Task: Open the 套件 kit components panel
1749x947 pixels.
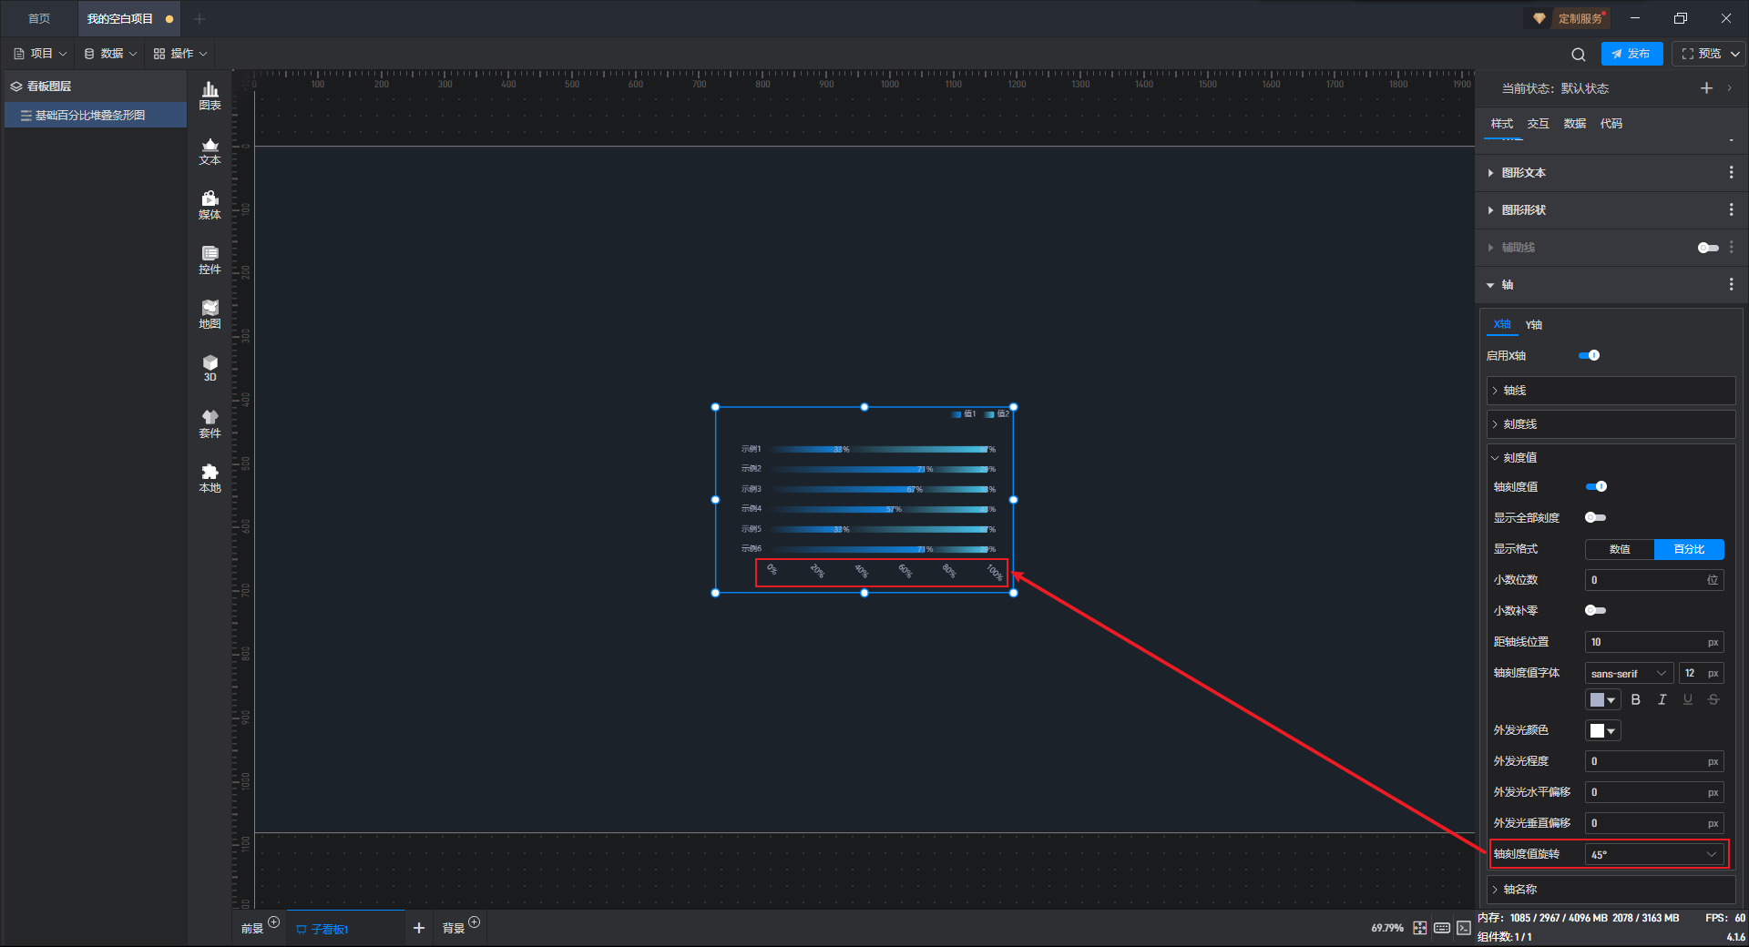Action: pos(210,423)
